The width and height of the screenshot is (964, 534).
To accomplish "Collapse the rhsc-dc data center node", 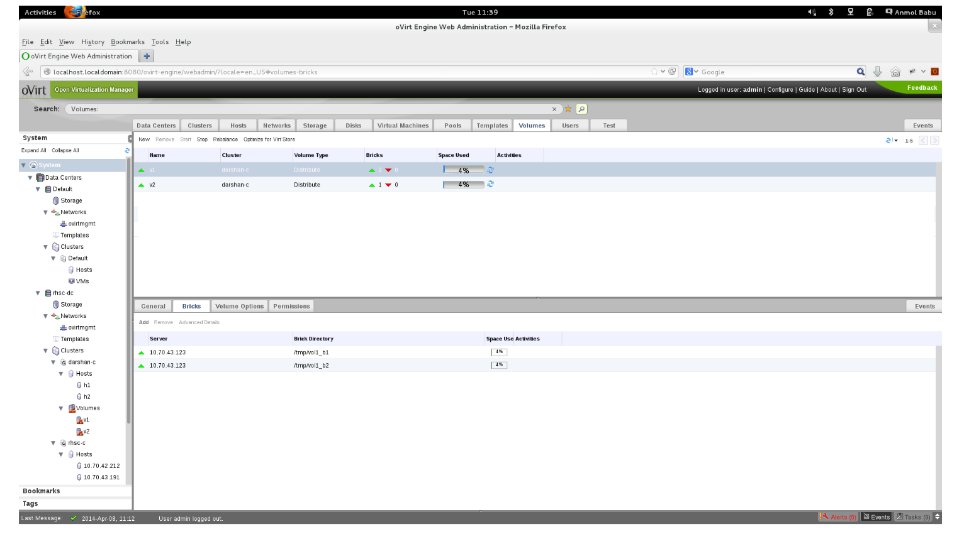I will (x=38, y=293).
